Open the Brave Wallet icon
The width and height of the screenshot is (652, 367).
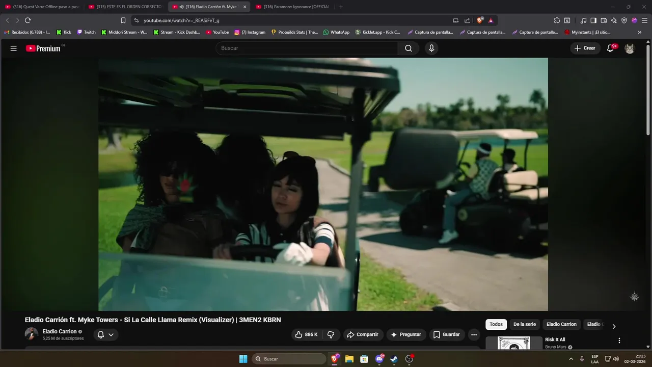(x=604, y=20)
